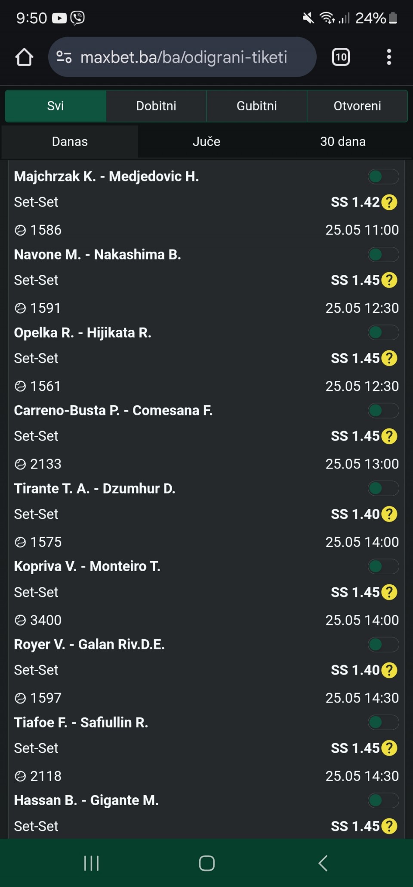Switch to the Dobitni tab
Viewport: 413px width, 887px height.
[156, 106]
